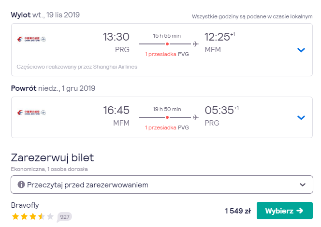The image size is (321, 227).
Task: Expand return flight details chevron
Action: [x=301, y=117]
